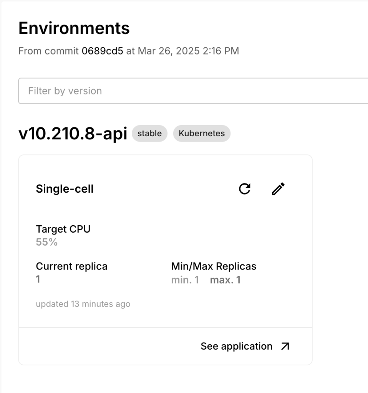Click the Single-cell card title
This screenshot has width=368, height=393.
[65, 189]
